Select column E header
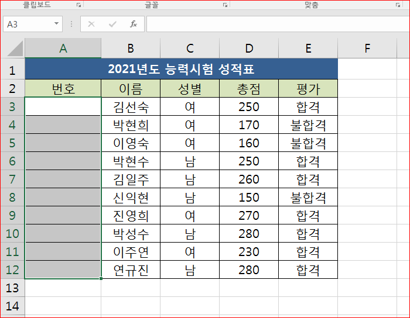 [308, 49]
